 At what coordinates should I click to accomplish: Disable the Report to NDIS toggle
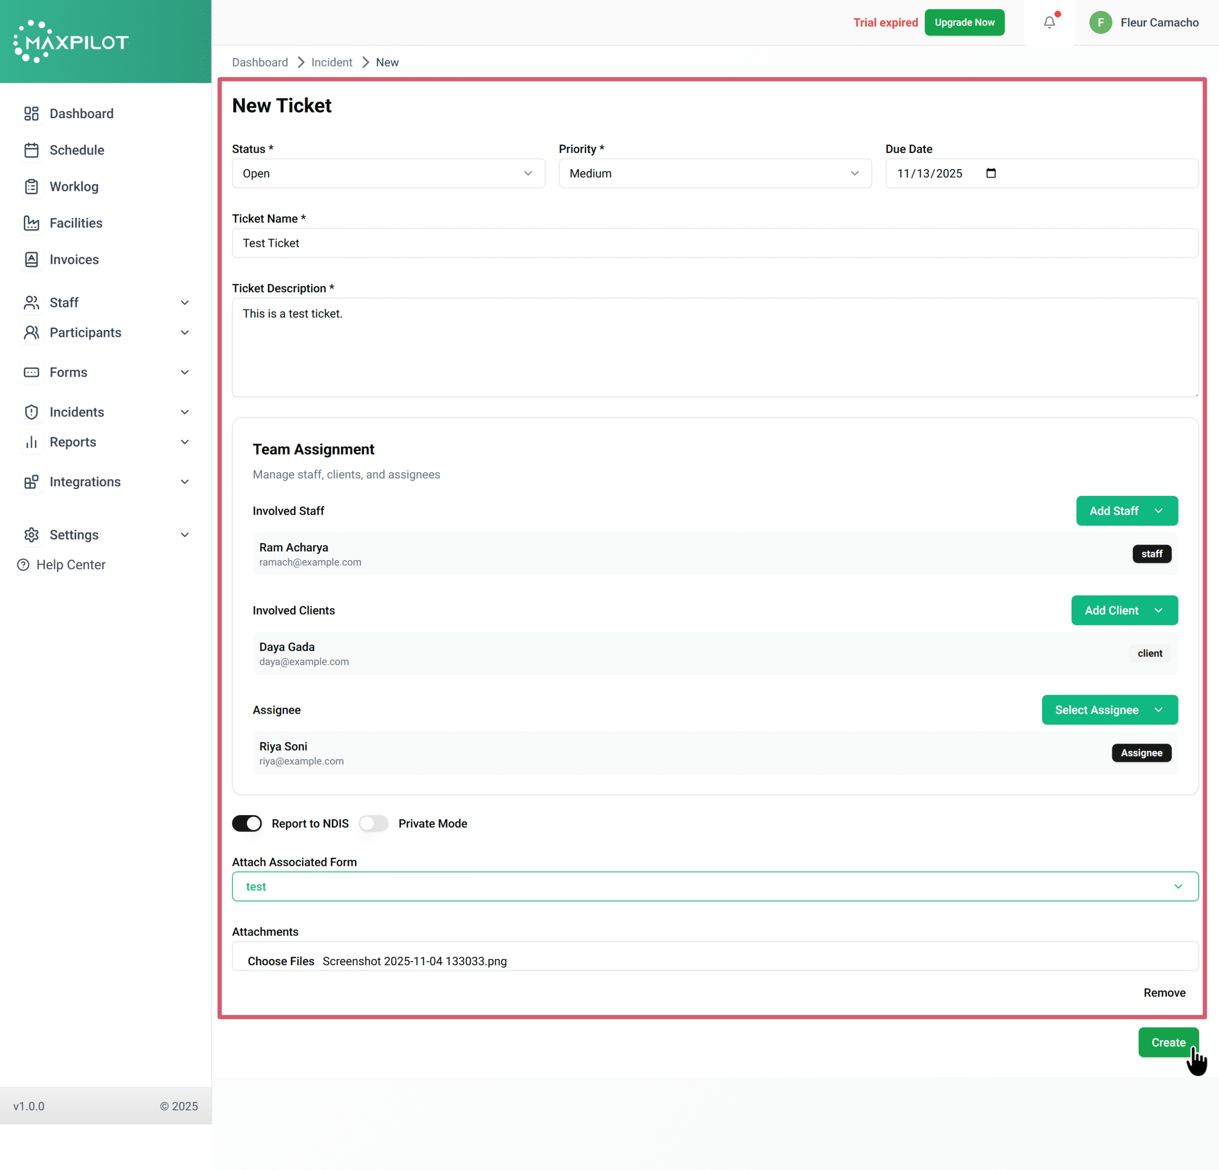tap(247, 823)
